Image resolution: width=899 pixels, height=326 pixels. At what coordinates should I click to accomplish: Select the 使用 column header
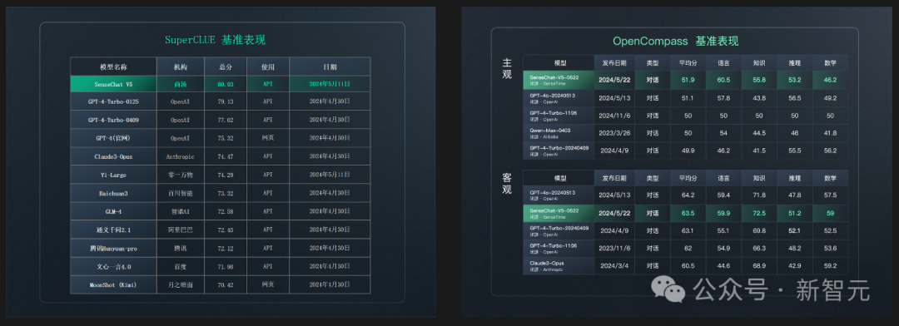click(268, 67)
